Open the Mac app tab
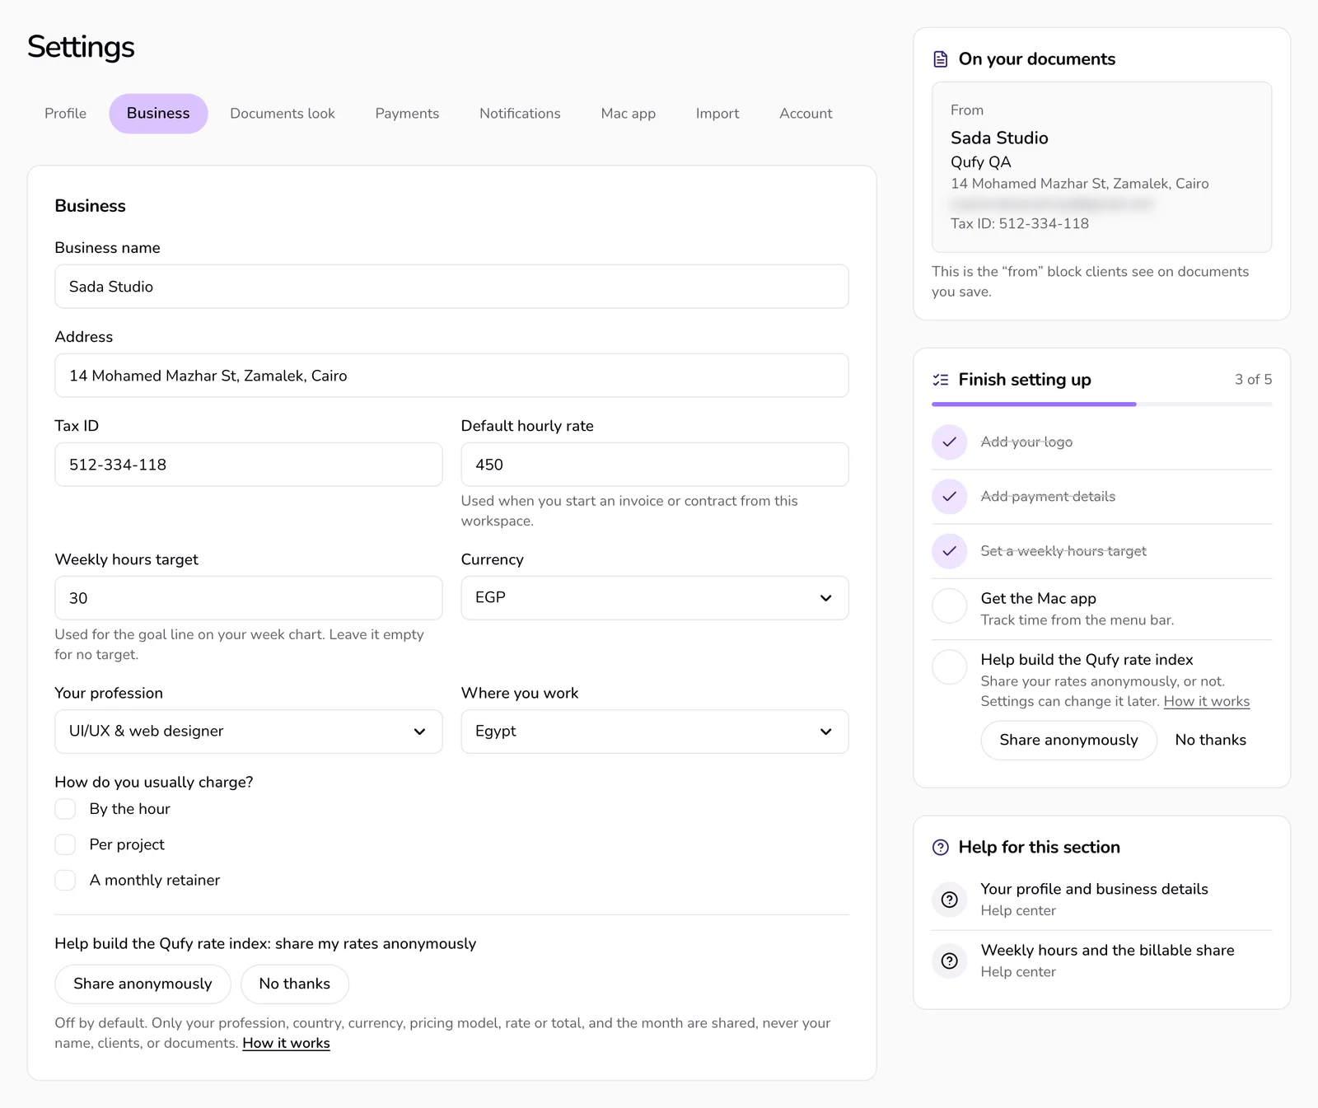 coord(629,114)
